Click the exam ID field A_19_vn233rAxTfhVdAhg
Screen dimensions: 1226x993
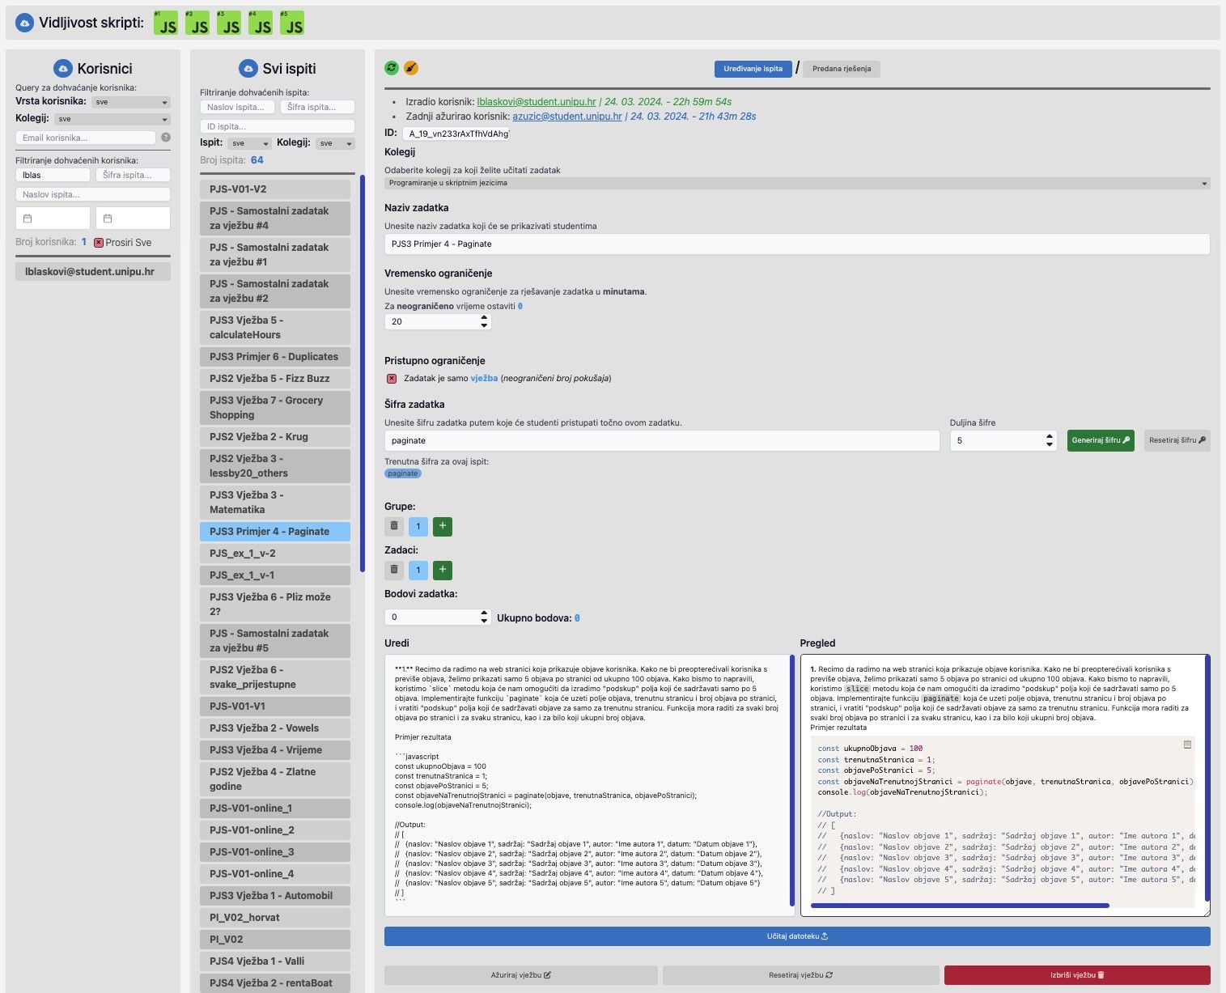point(457,134)
